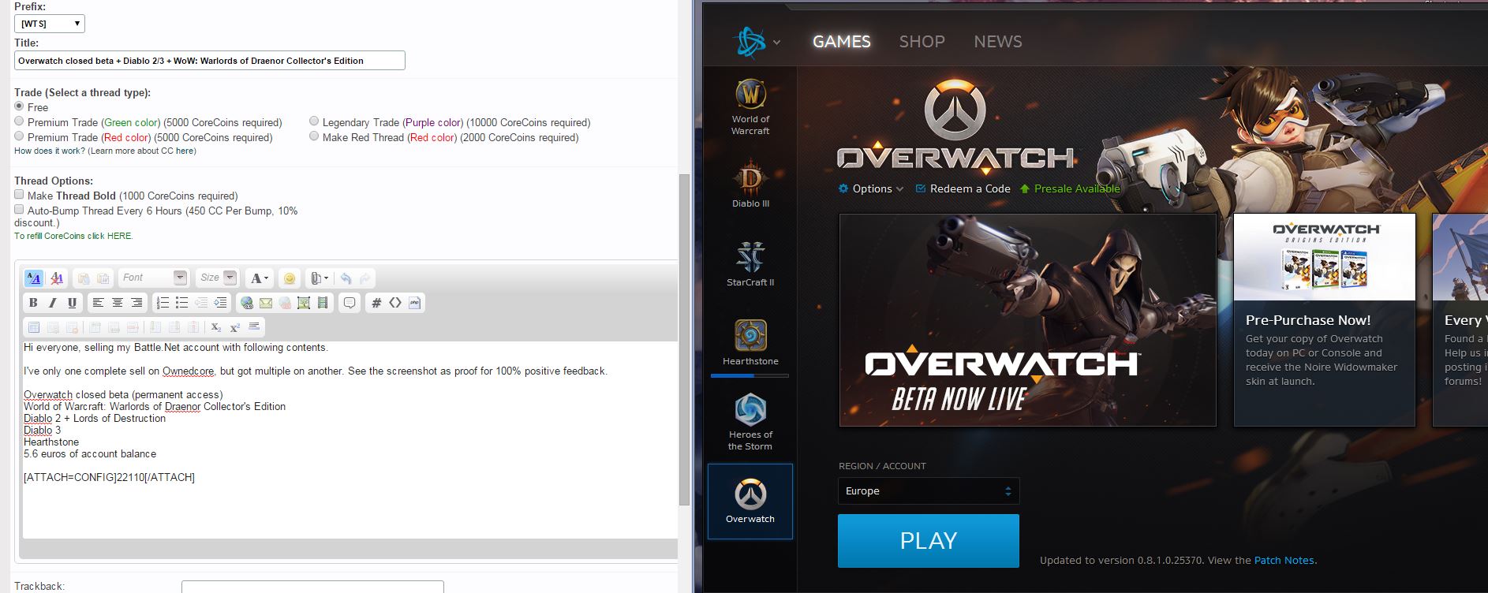Apply italic formatting to text
Image resolution: width=1488 pixels, height=593 pixels.
pos(53,302)
